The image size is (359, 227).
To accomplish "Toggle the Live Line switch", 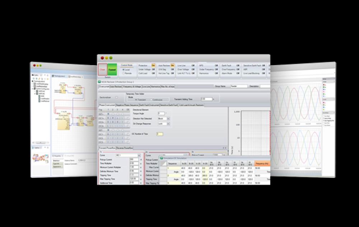I will point(193,65).
